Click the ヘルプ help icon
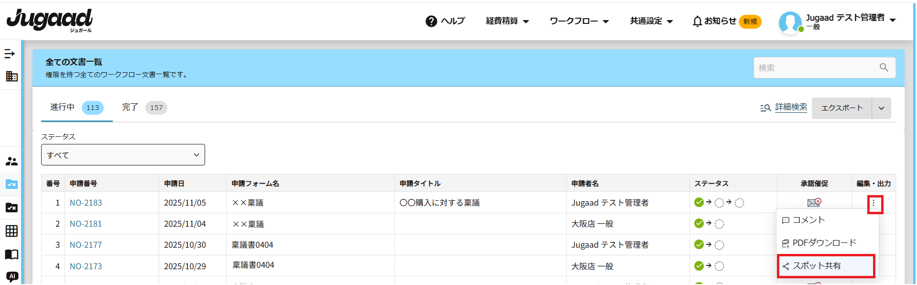917x285 pixels. (x=431, y=21)
